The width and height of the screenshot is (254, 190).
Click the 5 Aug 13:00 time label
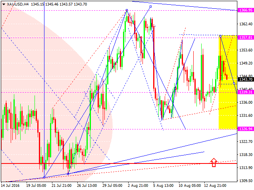pyautogui.click(x=163, y=186)
